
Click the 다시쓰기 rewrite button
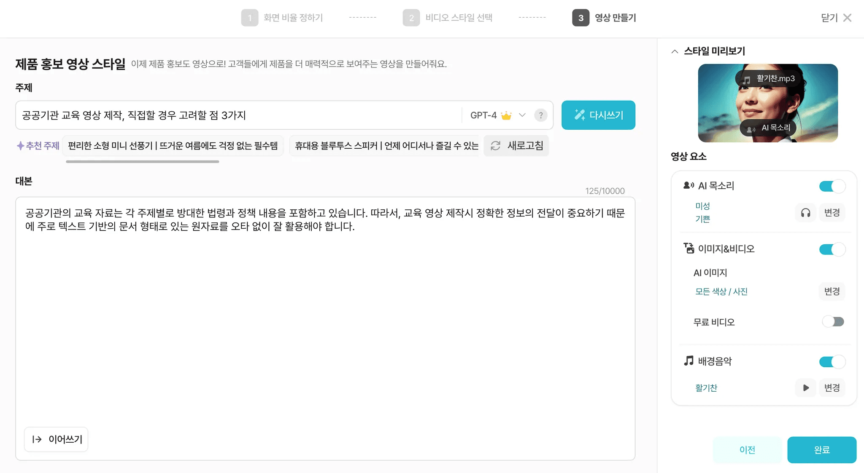click(x=598, y=115)
